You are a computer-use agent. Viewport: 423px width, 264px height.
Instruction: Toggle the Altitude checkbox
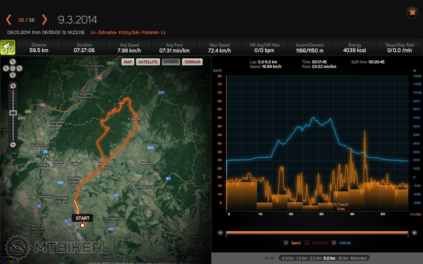pyautogui.click(x=334, y=243)
